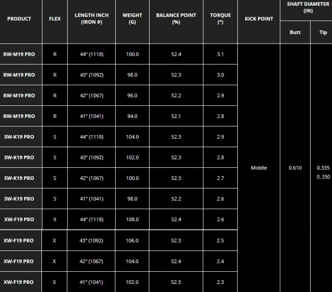Select weight 102.0 in XW-F19 PRO 41" row

point(132,282)
